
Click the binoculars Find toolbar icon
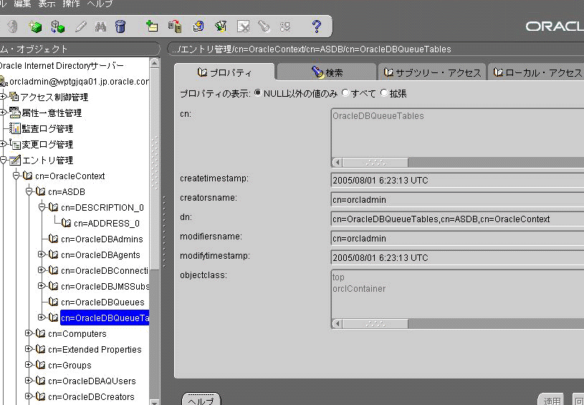click(100, 27)
